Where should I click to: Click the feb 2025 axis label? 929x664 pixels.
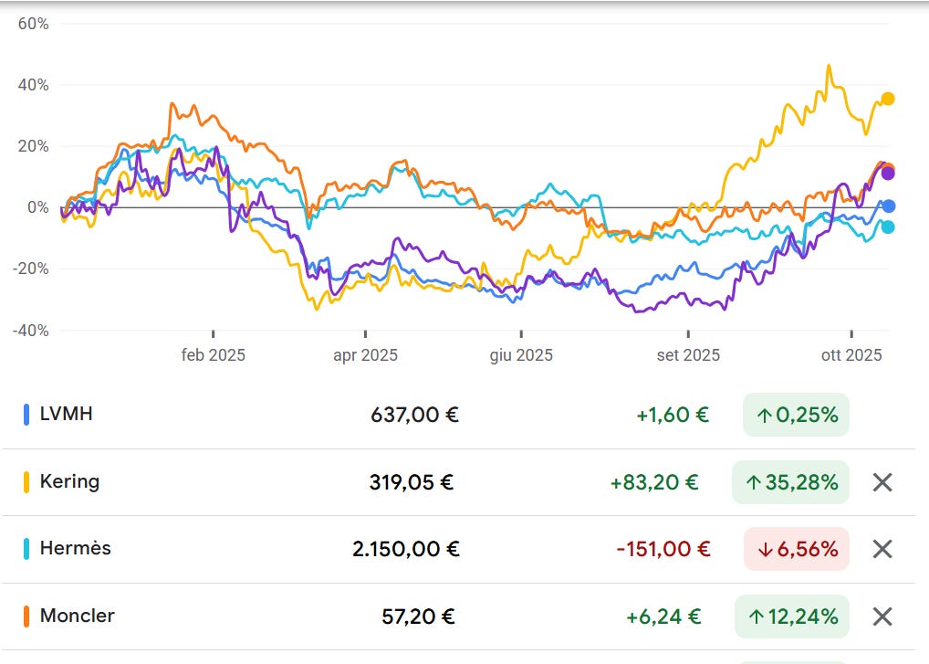[x=214, y=355]
